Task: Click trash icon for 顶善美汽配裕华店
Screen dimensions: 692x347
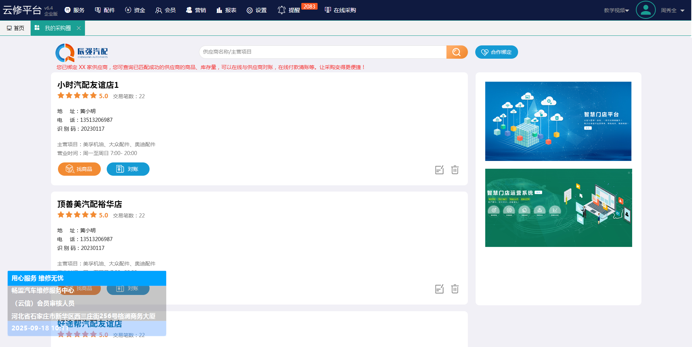Action: (x=455, y=289)
